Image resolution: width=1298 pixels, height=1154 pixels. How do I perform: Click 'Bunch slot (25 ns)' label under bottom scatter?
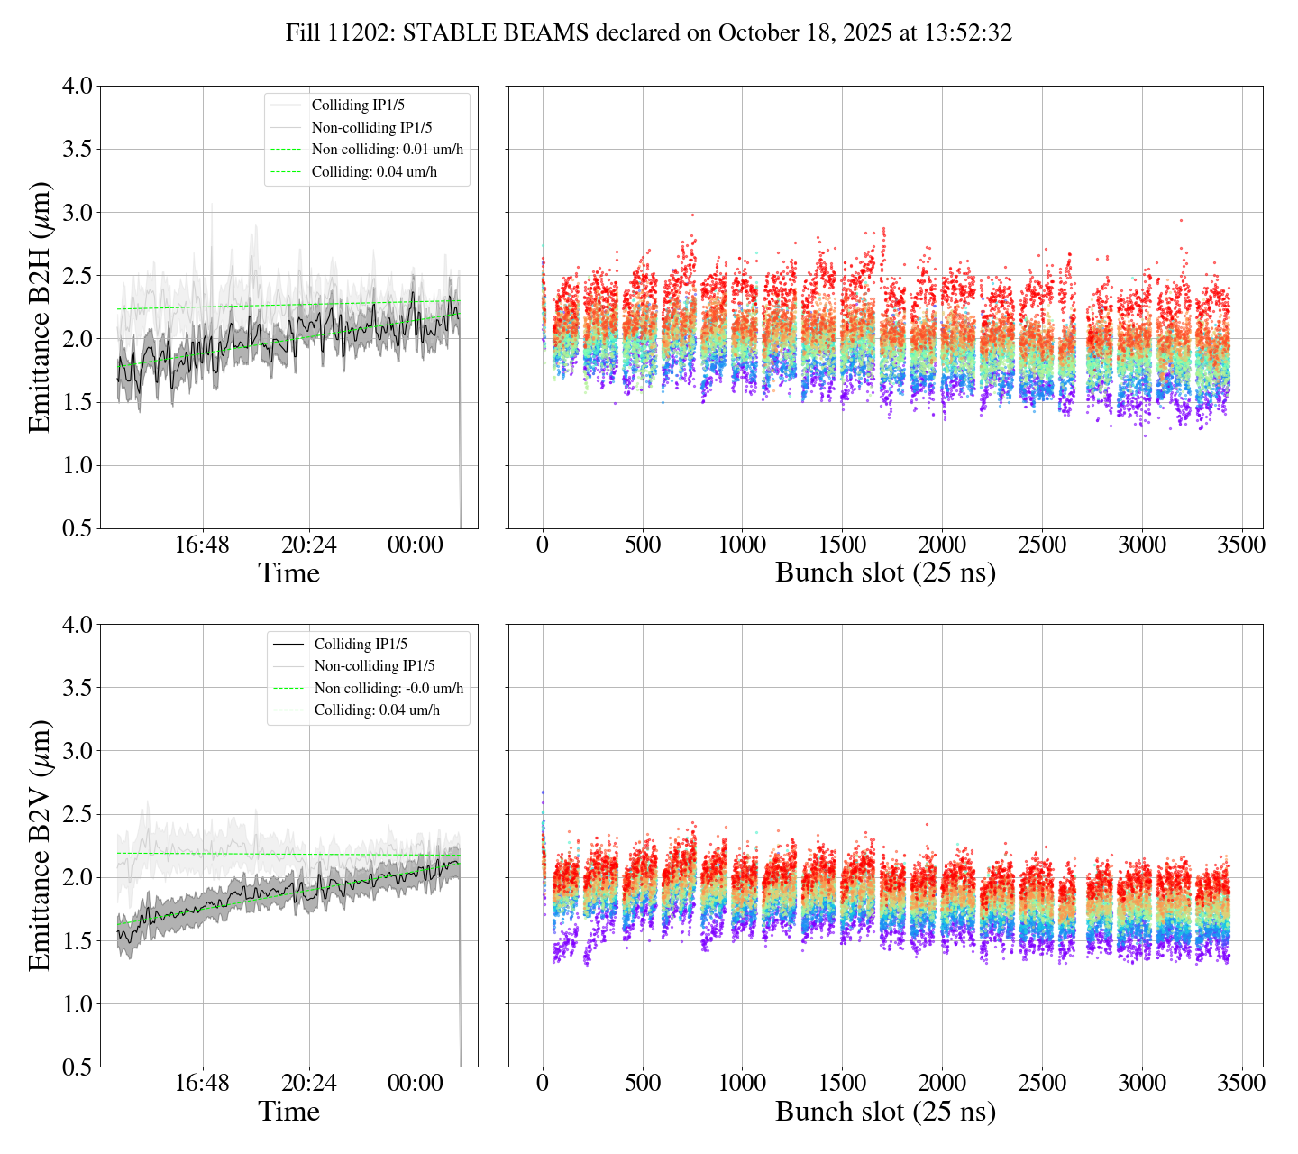(x=885, y=1112)
